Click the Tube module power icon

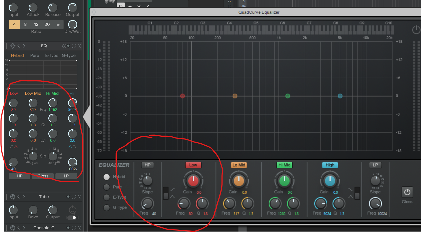pyautogui.click(x=74, y=197)
